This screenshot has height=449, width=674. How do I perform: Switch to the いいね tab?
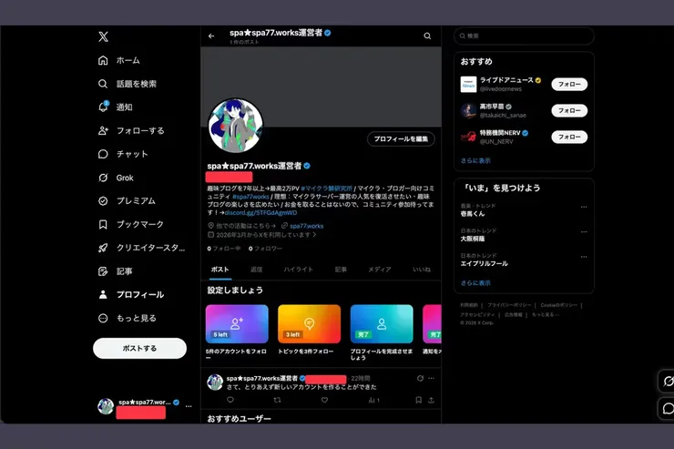[x=422, y=270]
